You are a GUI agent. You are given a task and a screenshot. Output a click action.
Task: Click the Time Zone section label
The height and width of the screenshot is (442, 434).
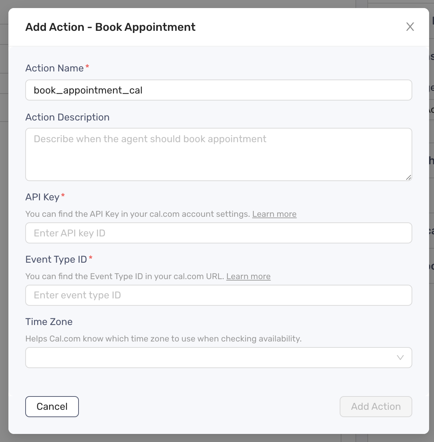(x=49, y=322)
